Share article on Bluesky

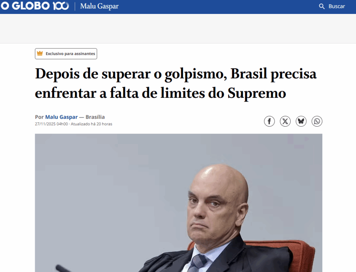(x=301, y=121)
